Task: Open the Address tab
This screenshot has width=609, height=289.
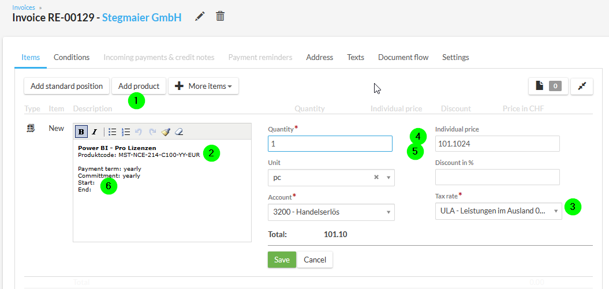Action: [320, 58]
